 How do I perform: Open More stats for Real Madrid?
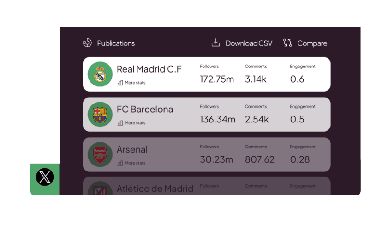coord(131,83)
